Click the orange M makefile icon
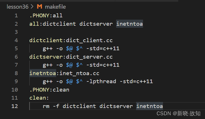Viewport: 205px width, 119px height. (40, 6)
